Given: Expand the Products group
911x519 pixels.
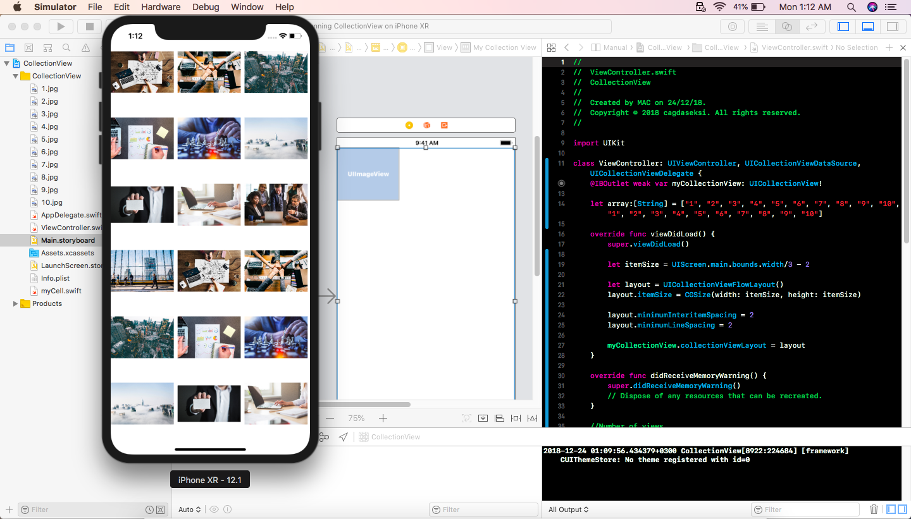Looking at the screenshot, I should click(16, 303).
